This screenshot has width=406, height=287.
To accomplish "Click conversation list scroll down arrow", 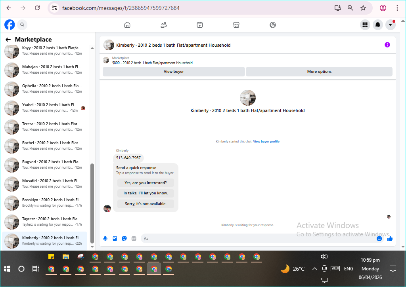I will 92,247.
